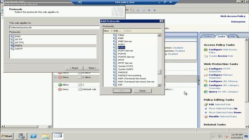The width and height of the screenshot is (249, 140).
Task: Switch to the Toolbox tab
Action: point(208,36)
